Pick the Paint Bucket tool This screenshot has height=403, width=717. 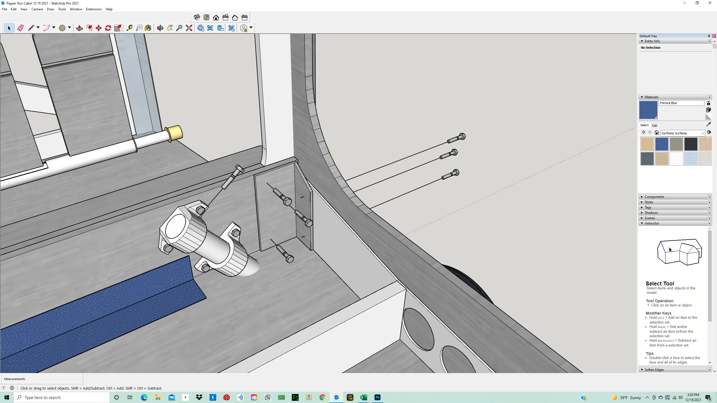[148, 28]
